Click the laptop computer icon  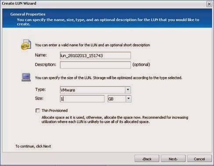(26, 77)
